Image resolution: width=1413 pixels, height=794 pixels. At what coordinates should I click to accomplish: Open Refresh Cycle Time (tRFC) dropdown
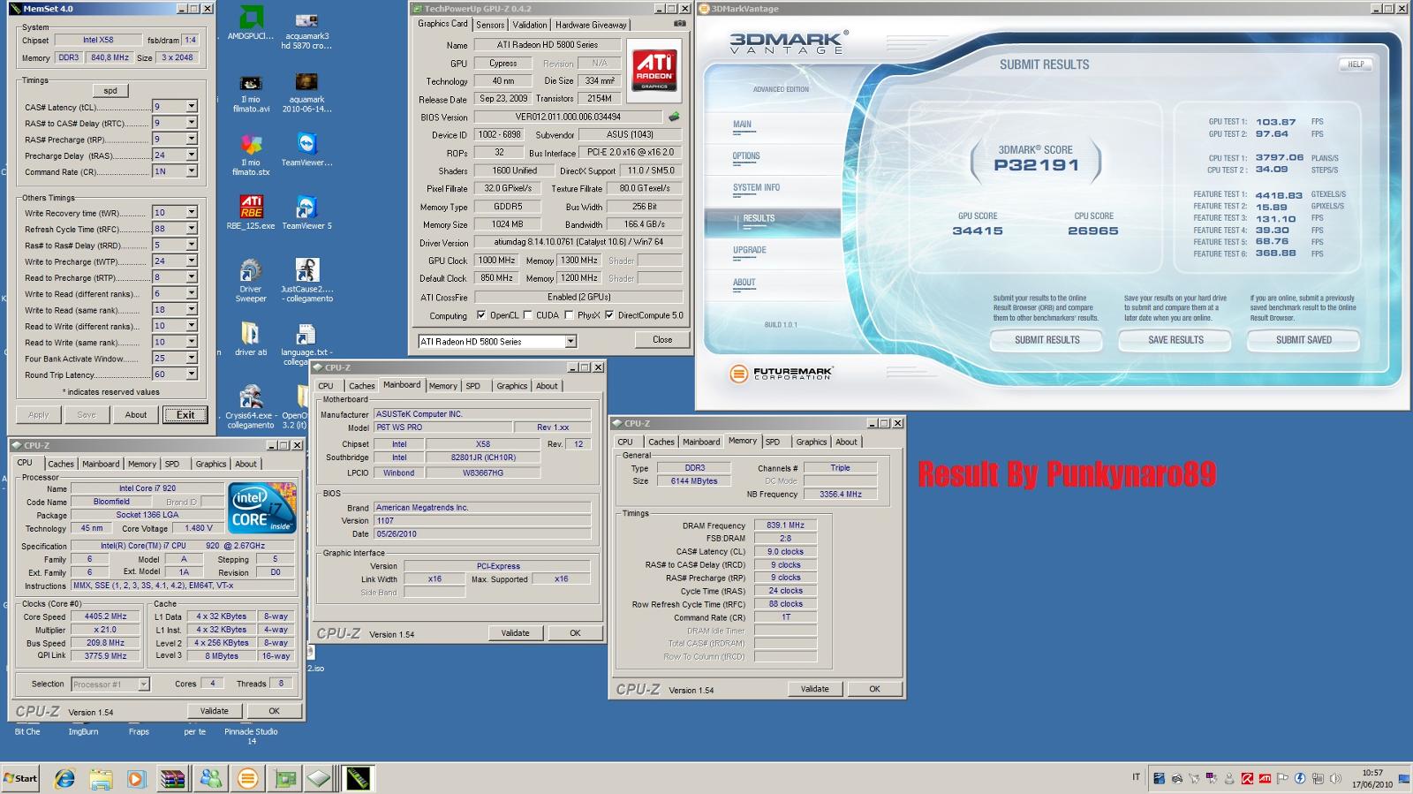point(191,229)
